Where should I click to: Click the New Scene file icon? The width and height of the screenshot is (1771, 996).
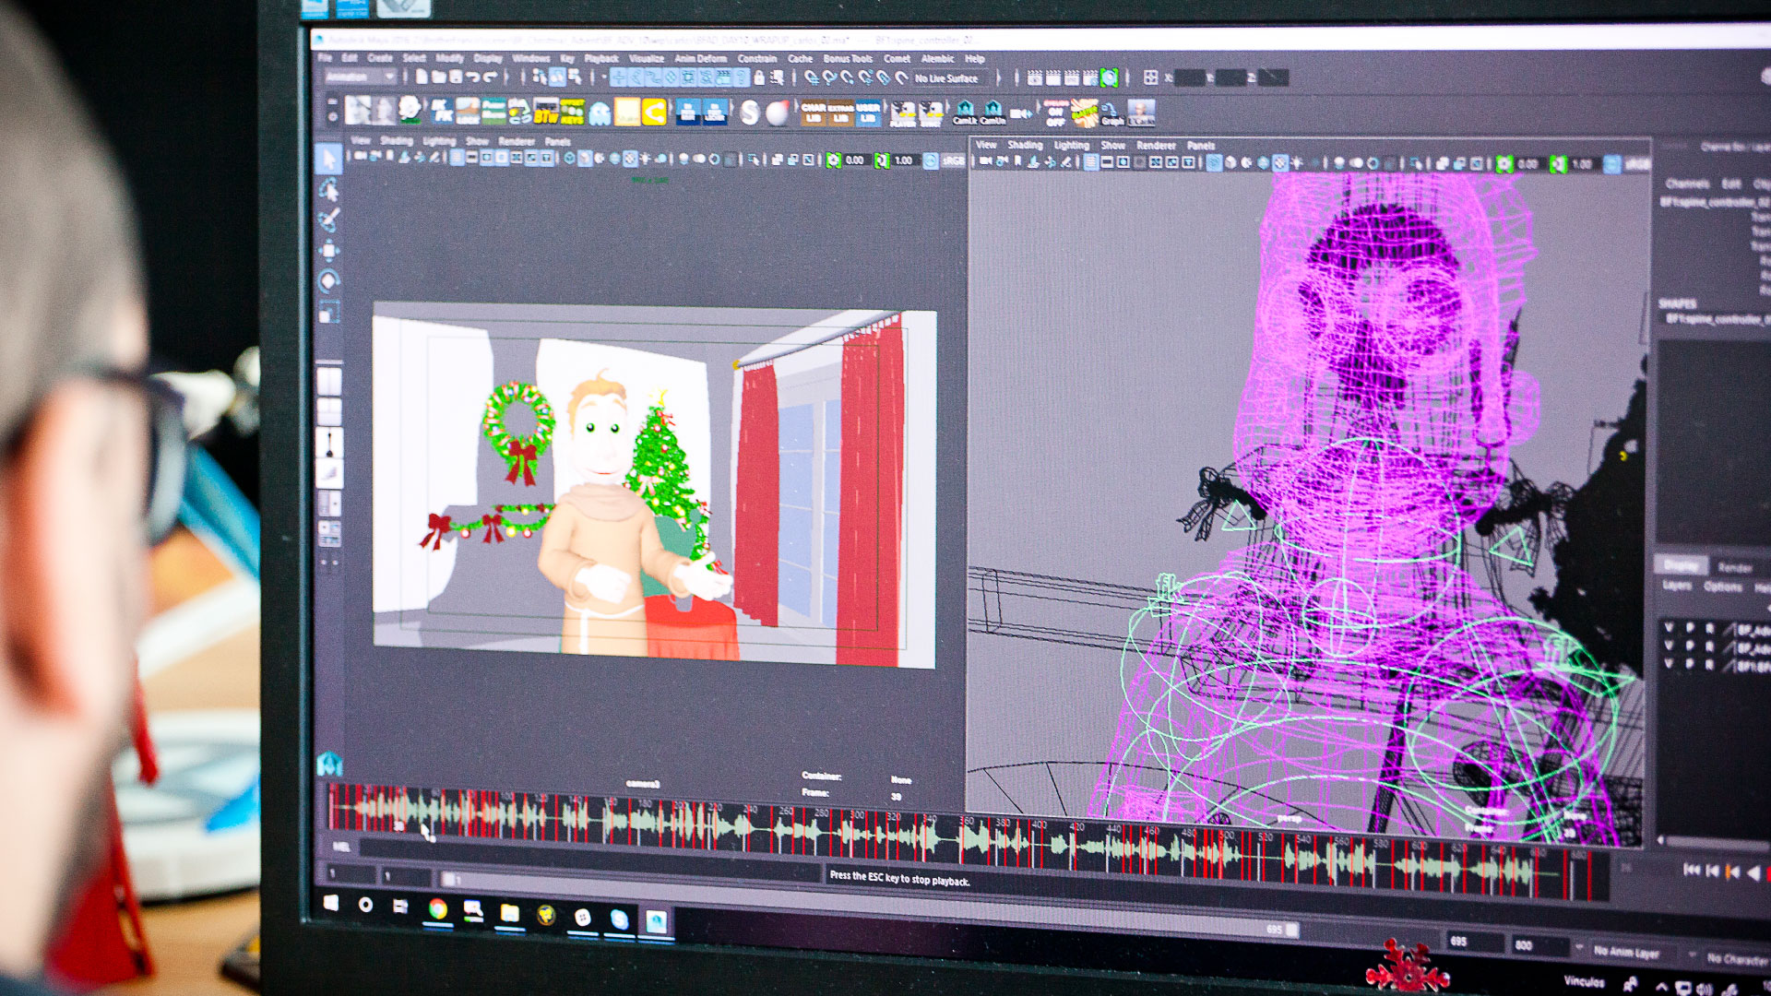(x=422, y=77)
